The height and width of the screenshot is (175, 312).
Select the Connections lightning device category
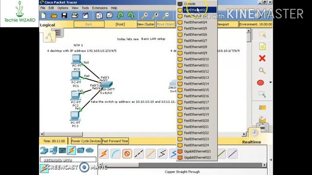[72, 150]
